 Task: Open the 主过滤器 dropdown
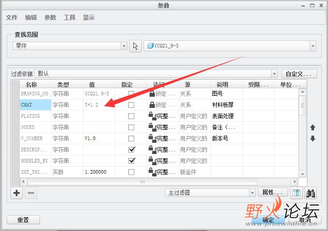[x=252, y=193]
